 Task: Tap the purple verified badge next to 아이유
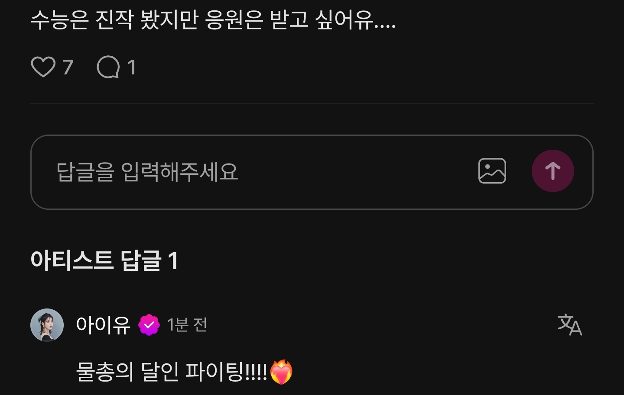pyautogui.click(x=149, y=325)
